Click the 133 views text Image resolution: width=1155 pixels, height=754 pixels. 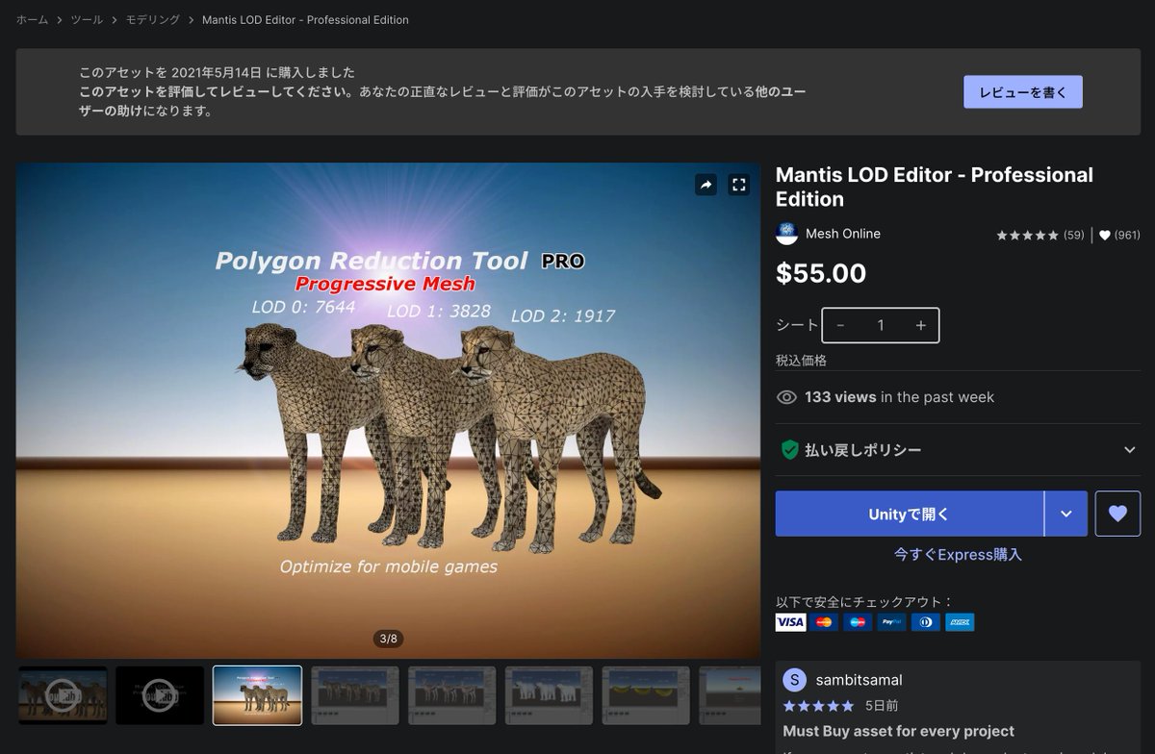[840, 397]
